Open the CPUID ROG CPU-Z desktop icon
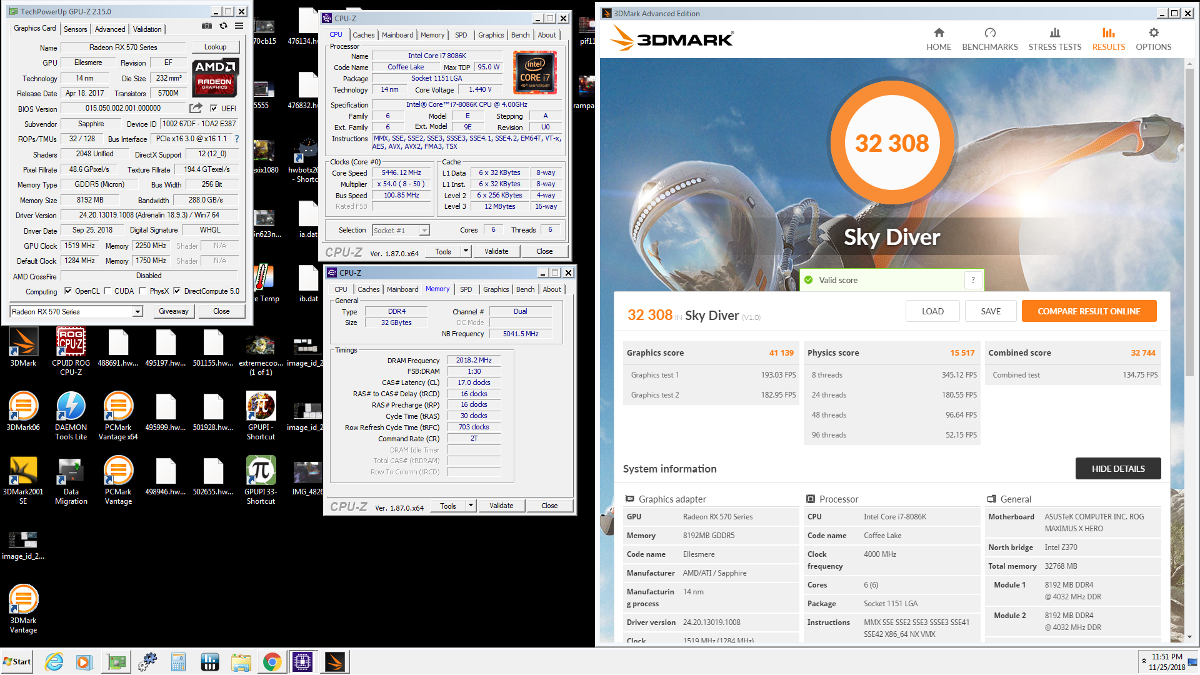Image resolution: width=1200 pixels, height=675 pixels. pos(71,352)
